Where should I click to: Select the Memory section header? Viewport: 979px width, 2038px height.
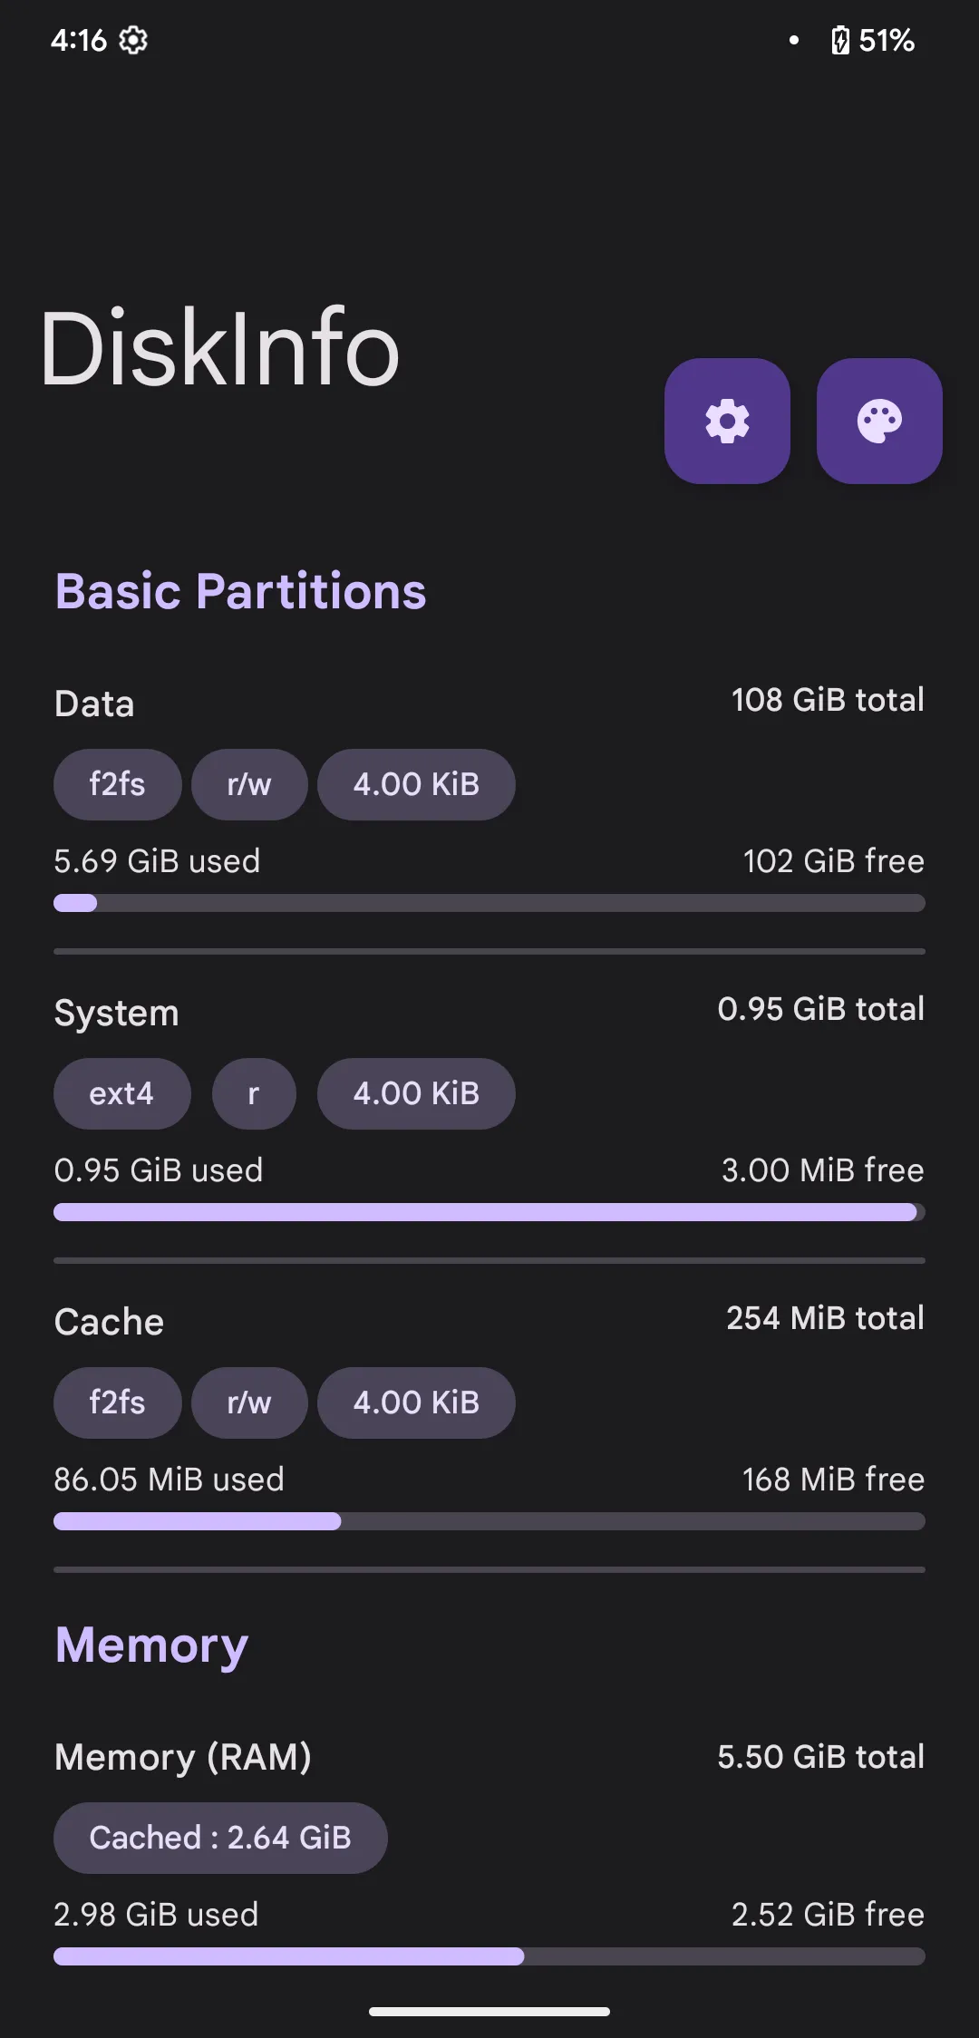[x=151, y=1645]
